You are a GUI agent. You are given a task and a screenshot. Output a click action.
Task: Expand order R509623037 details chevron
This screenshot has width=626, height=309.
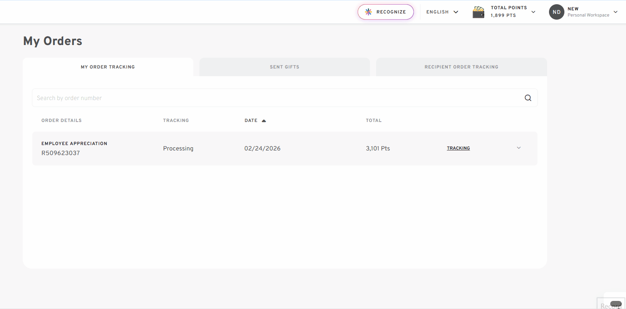(519, 148)
